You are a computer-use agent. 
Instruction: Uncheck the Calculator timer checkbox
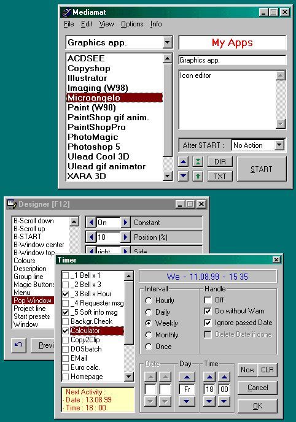[x=66, y=331]
